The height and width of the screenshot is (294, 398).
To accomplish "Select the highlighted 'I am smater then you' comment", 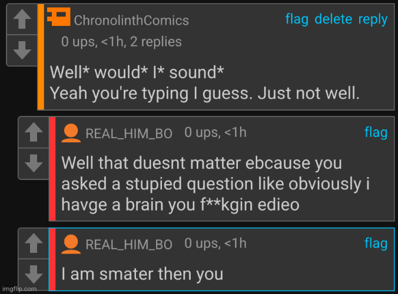I will click(x=221, y=259).
